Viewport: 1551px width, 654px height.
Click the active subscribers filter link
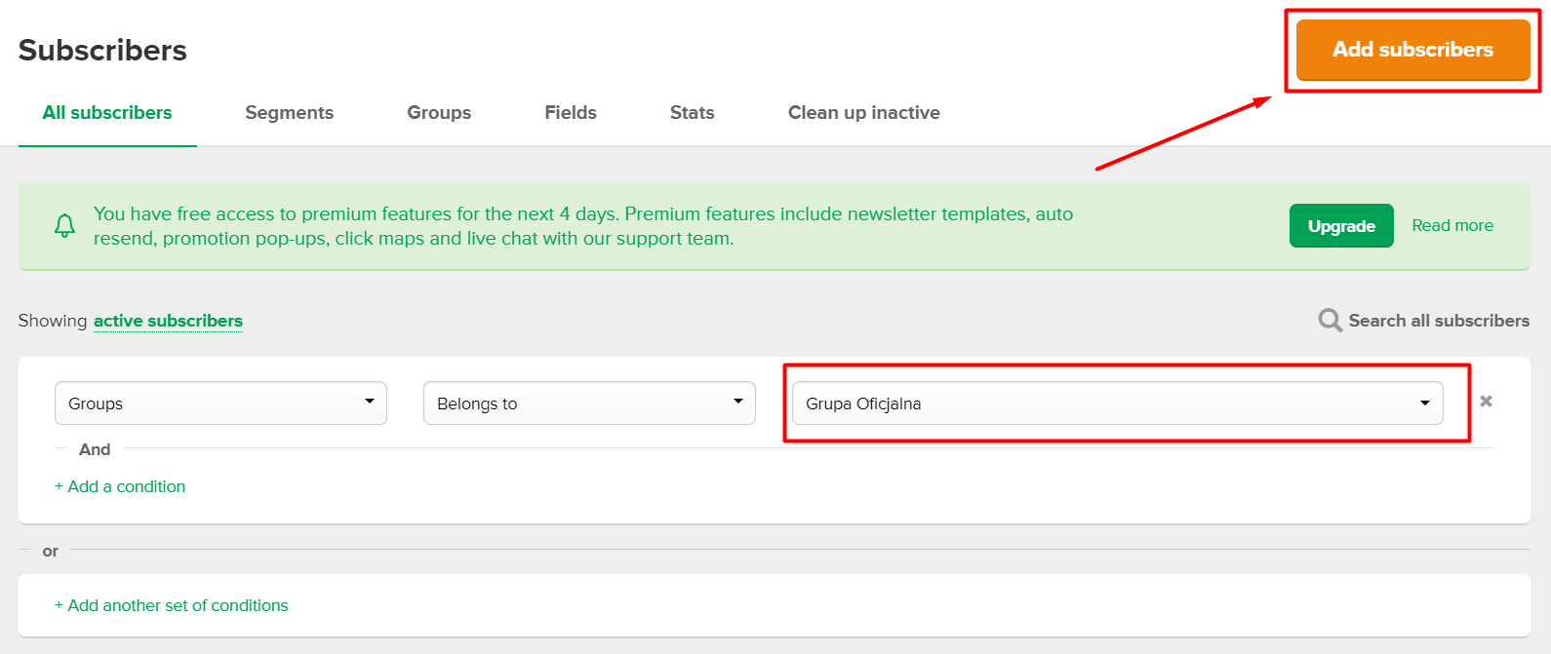tap(168, 321)
